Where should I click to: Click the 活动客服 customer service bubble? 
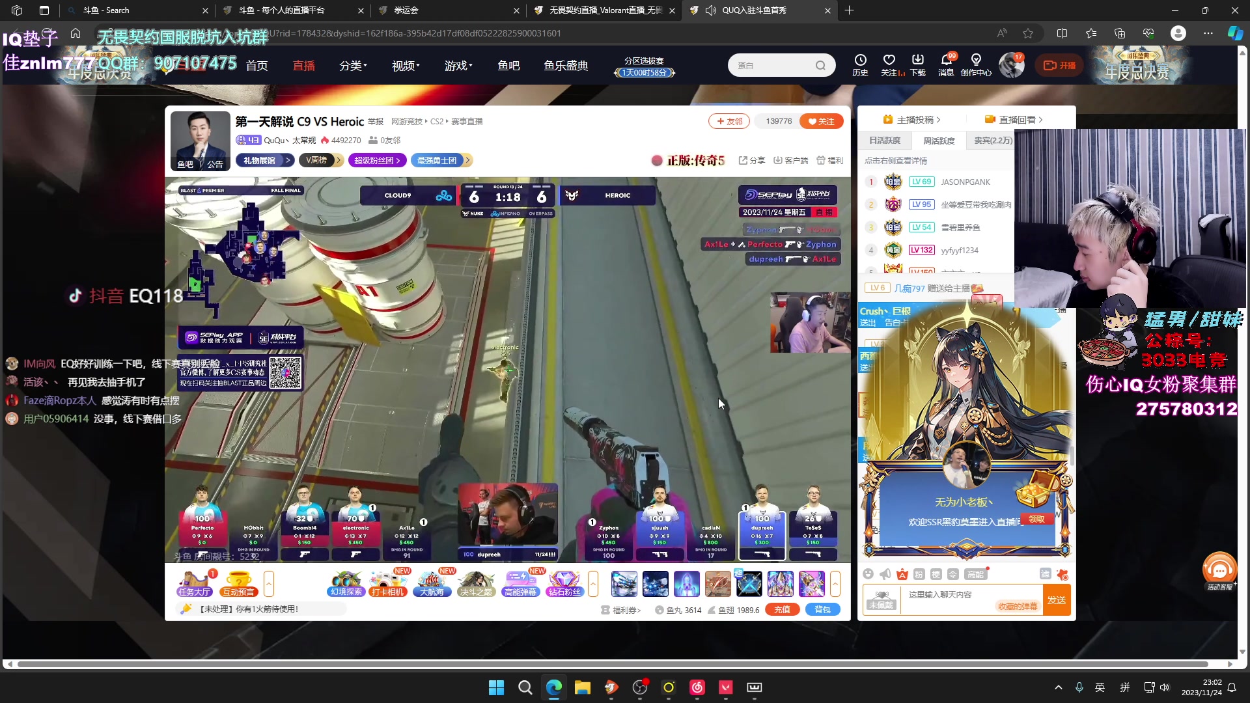click(x=1219, y=571)
